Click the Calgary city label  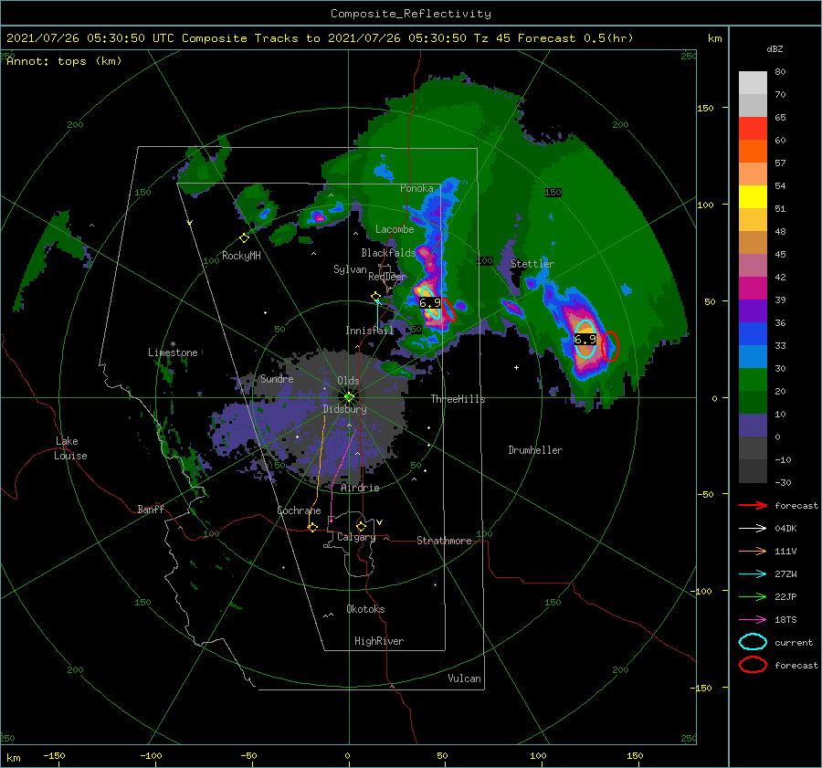[x=356, y=537]
